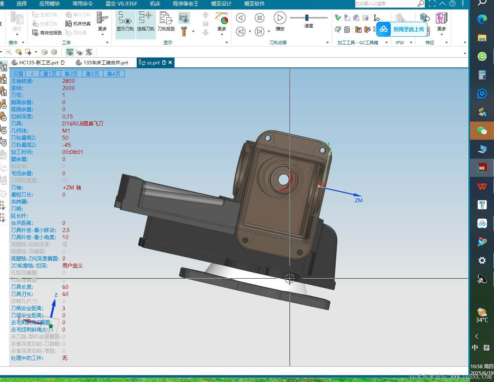The width and height of the screenshot is (494, 382).
Task: Step tool path animation backward
Action: (241, 18)
